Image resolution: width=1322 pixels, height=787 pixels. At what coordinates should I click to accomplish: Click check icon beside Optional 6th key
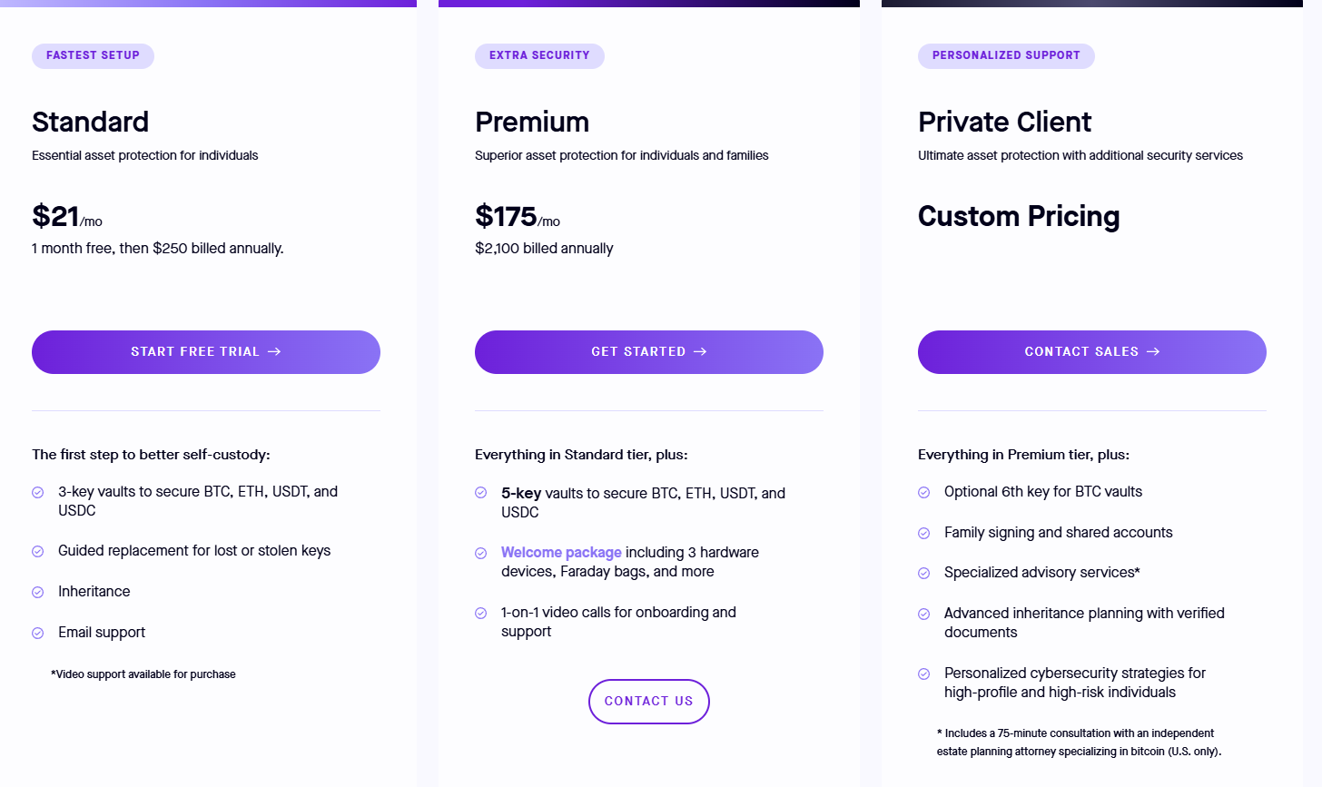pyautogui.click(x=924, y=492)
